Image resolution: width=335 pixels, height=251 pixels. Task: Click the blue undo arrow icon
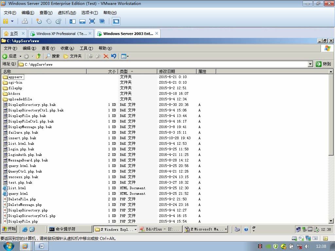pos(114,56)
